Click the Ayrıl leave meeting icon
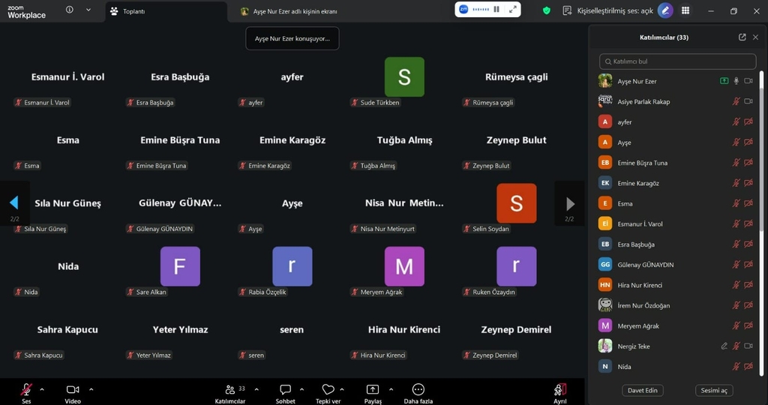 point(560,390)
